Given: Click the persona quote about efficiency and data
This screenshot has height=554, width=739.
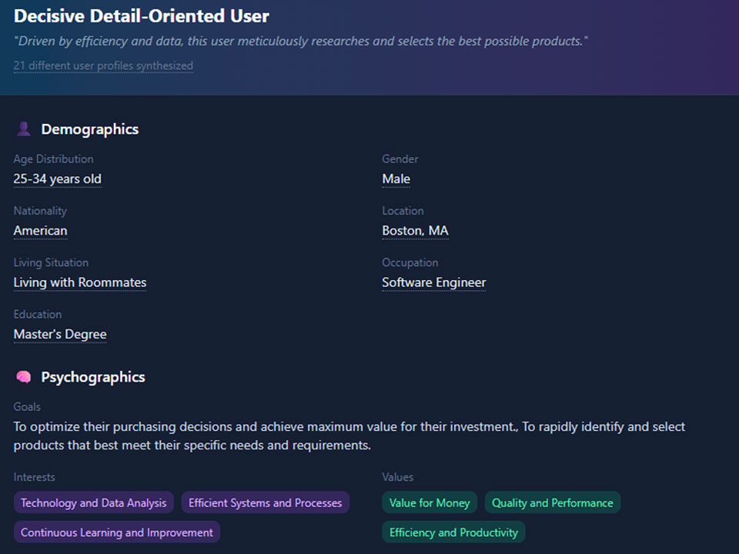Looking at the screenshot, I should pos(301,42).
